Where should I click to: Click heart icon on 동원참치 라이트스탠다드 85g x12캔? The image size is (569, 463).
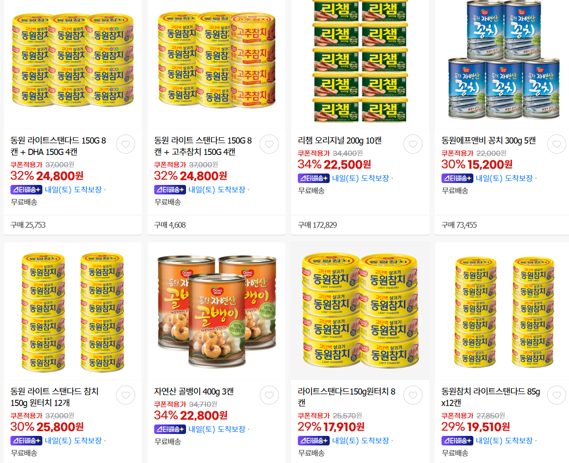556,395
